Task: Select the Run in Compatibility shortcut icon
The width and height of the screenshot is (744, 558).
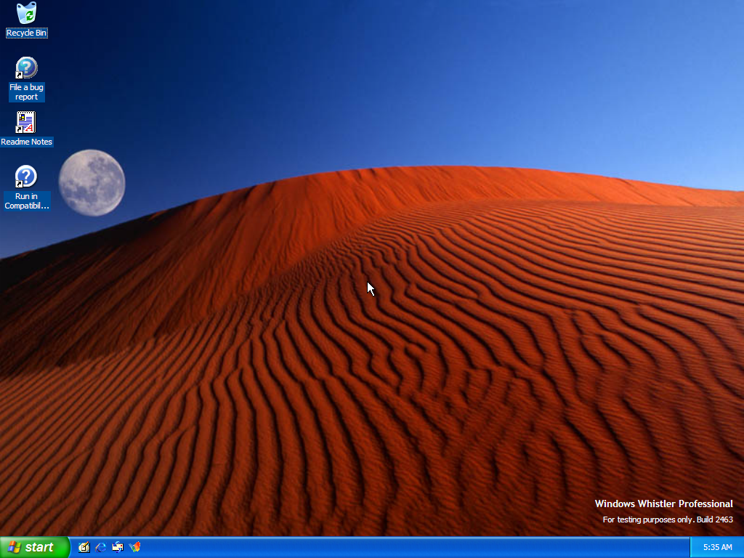Action: [26, 177]
